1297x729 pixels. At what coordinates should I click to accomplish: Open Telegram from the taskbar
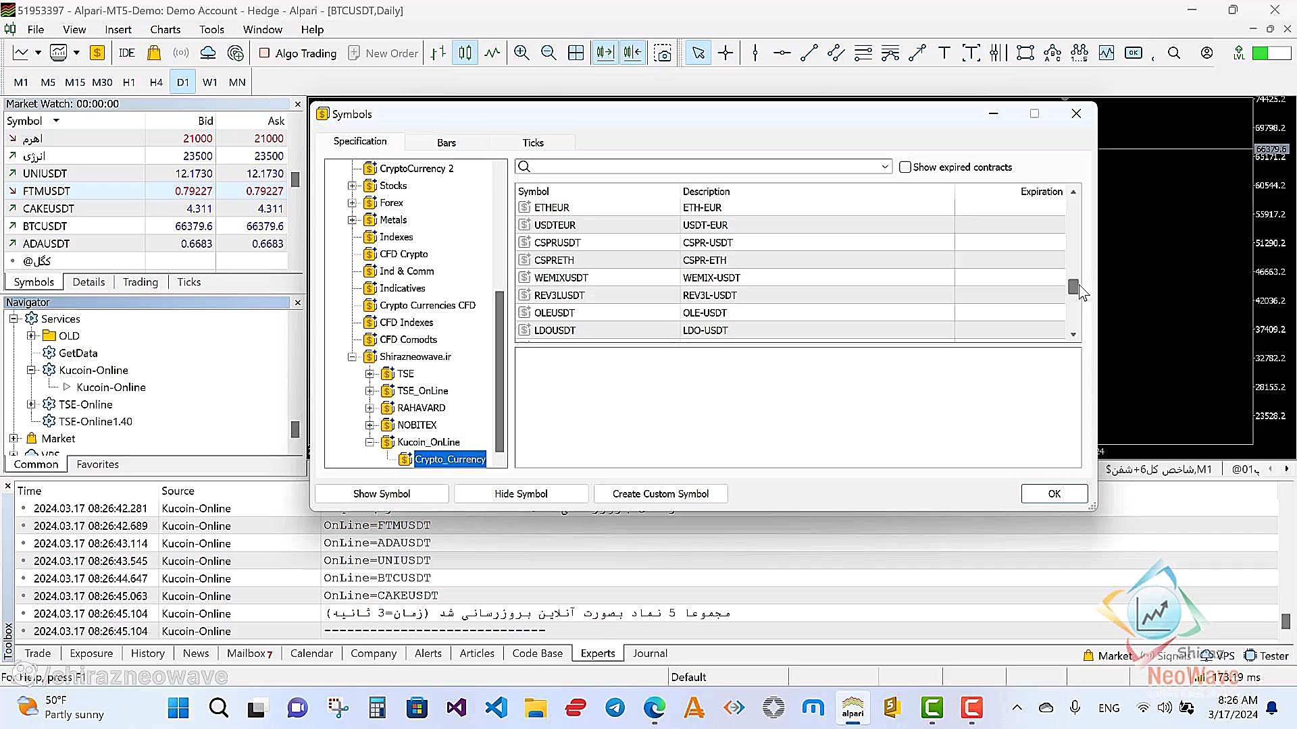tap(615, 708)
